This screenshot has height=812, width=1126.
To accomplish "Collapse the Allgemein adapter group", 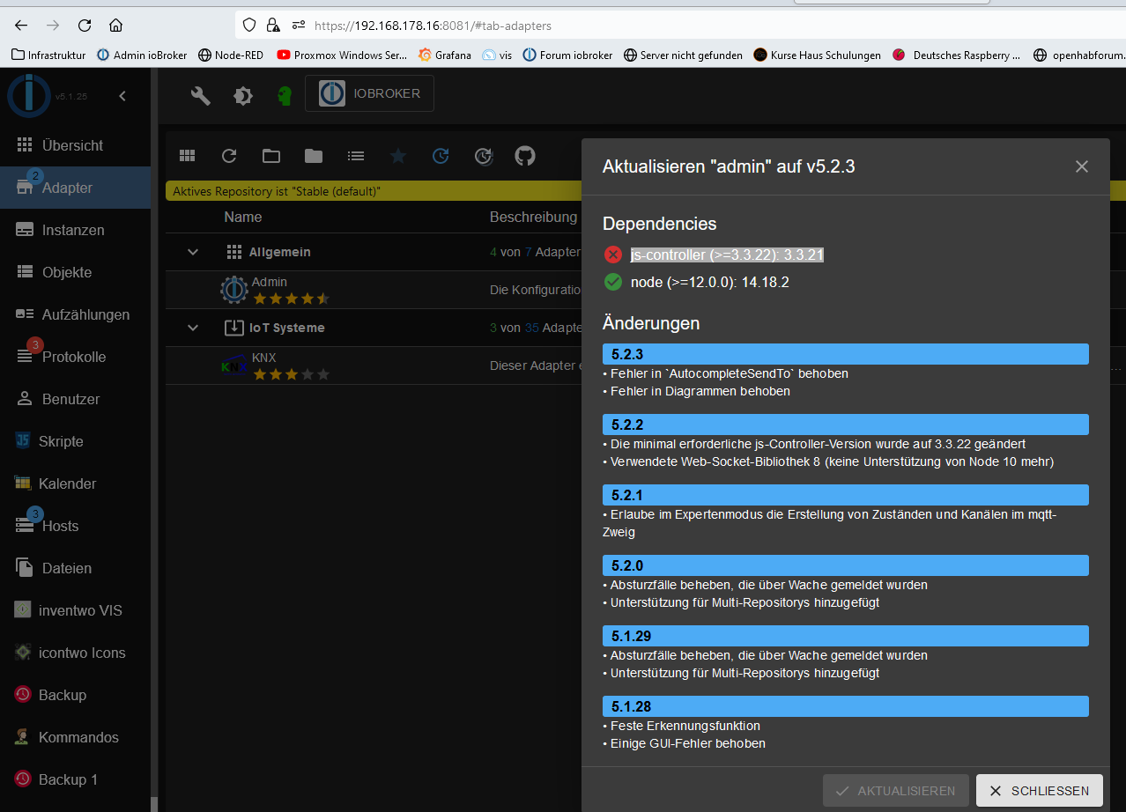I will pyautogui.click(x=193, y=253).
